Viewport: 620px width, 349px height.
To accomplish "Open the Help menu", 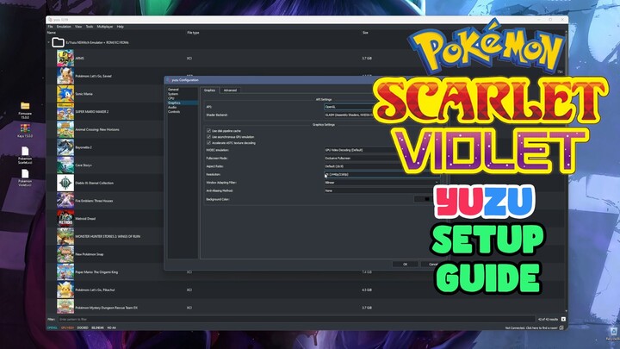I will 121,27.
